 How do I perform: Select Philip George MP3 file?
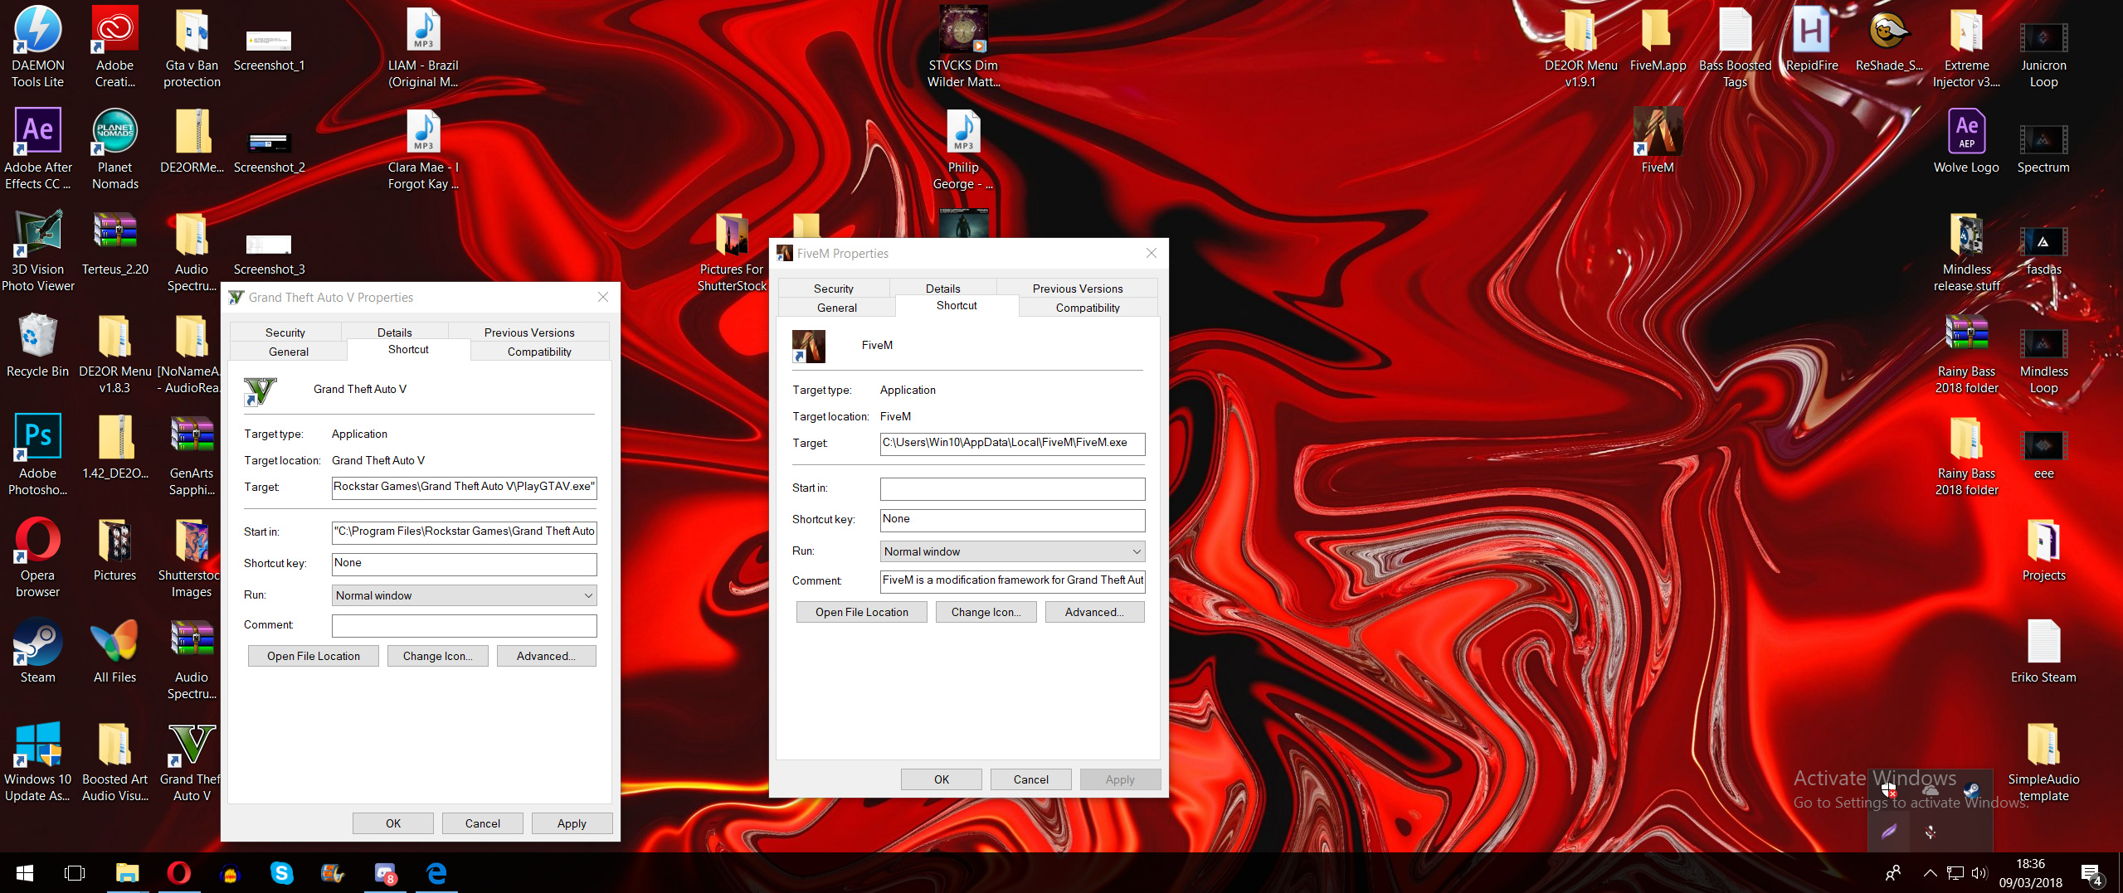tap(963, 148)
